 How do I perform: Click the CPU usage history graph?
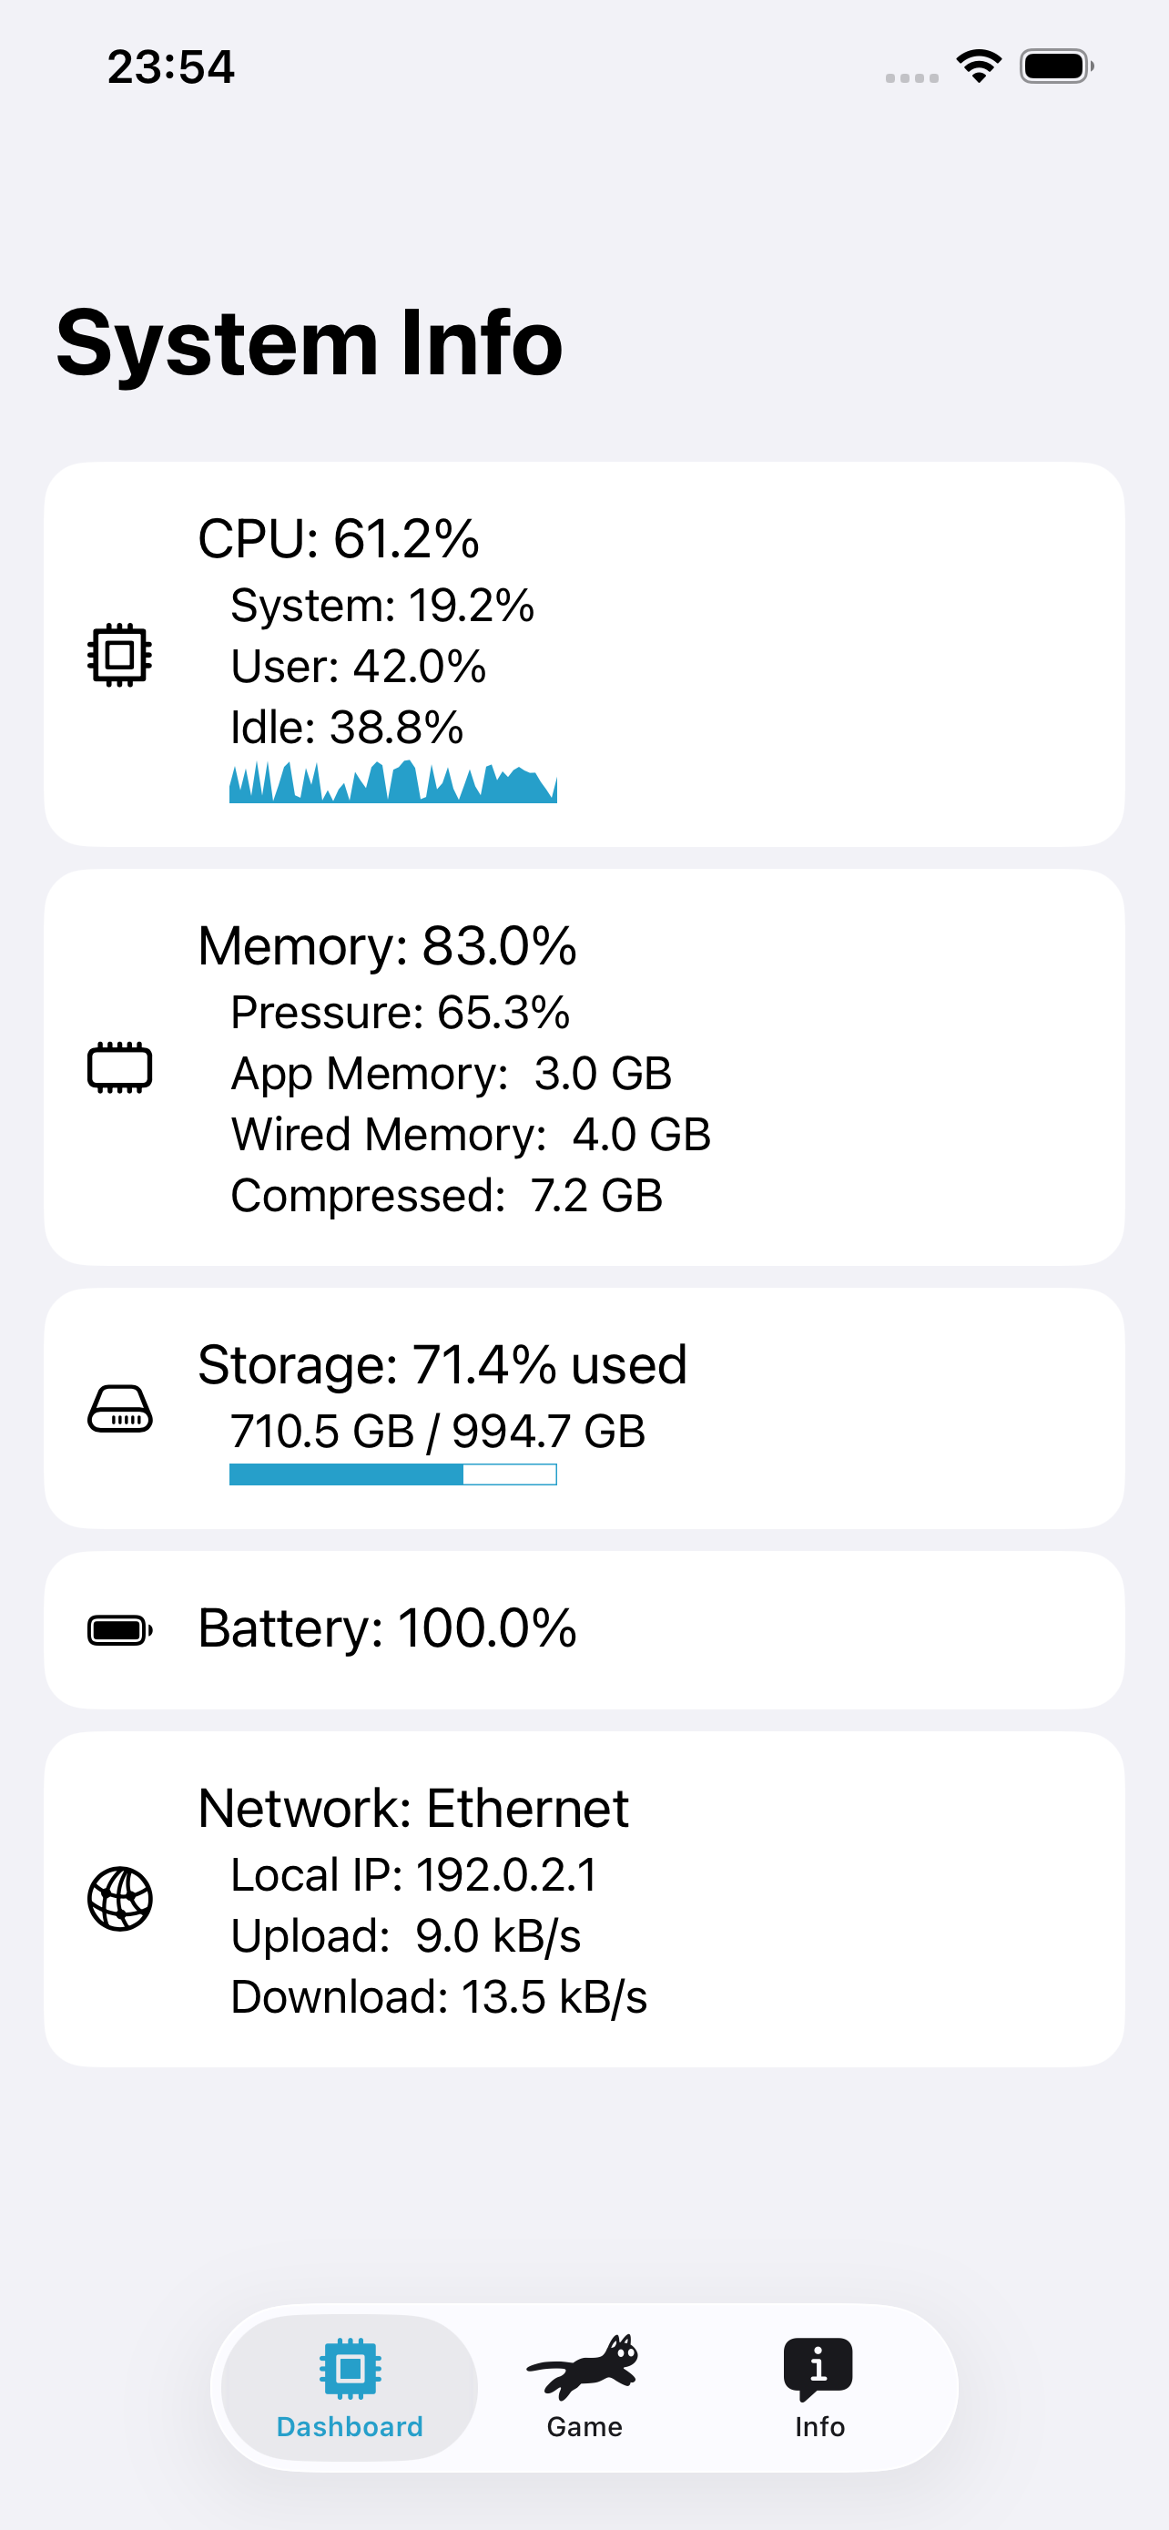[393, 781]
